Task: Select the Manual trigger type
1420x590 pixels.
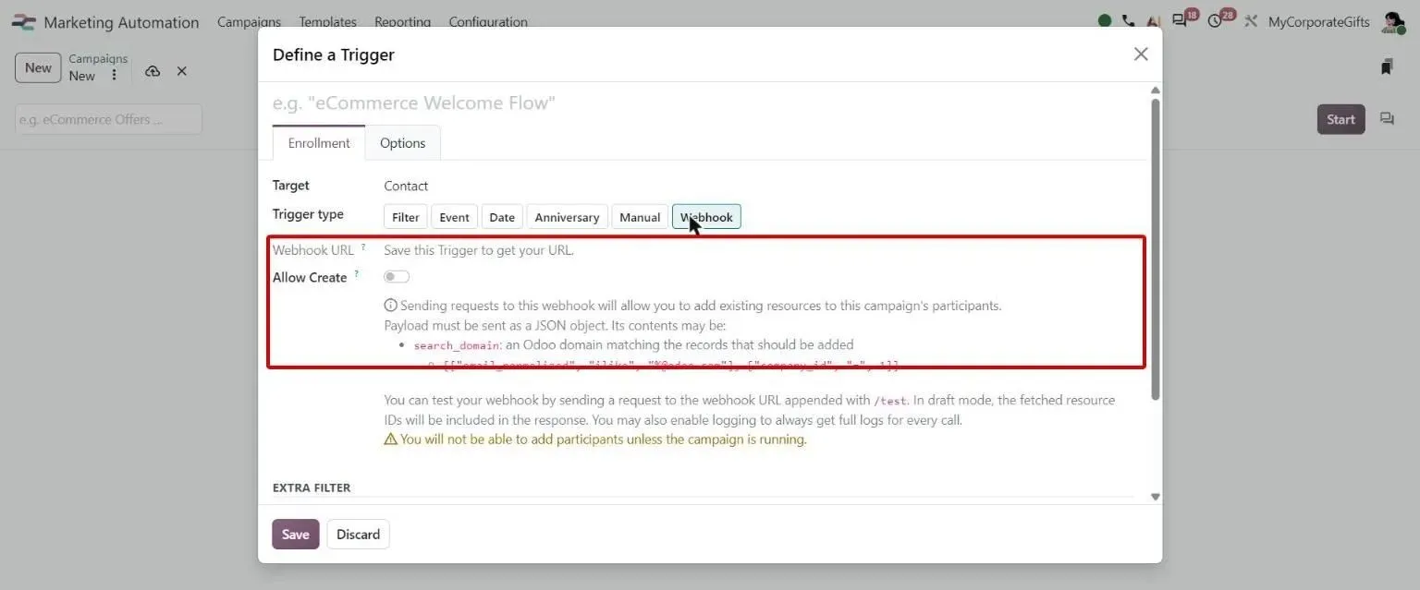Action: [640, 217]
